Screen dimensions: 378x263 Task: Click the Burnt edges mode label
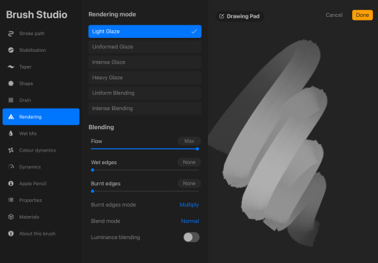pos(113,205)
